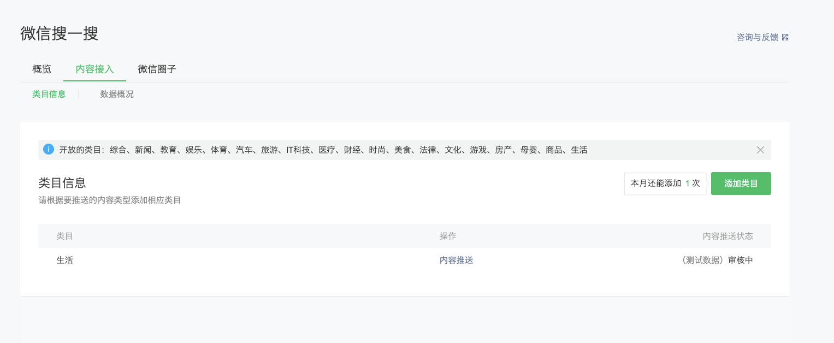Open the 内容推送 link for 生活

coord(456,260)
